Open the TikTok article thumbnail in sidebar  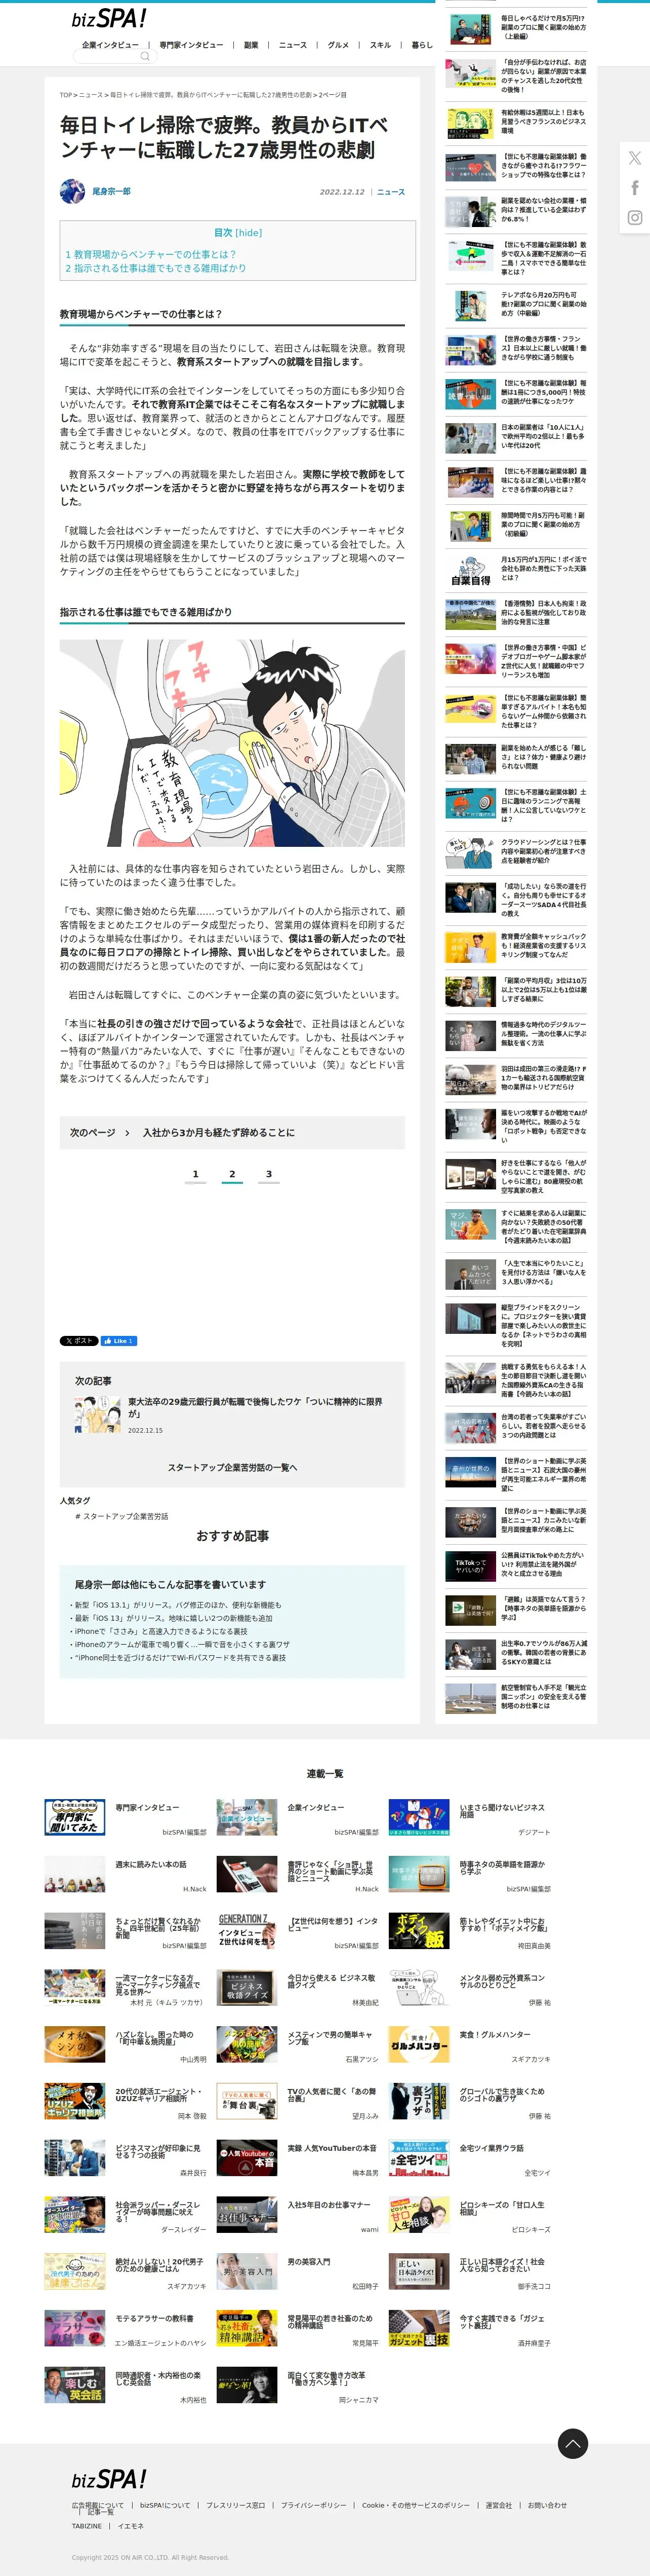[x=470, y=1566]
